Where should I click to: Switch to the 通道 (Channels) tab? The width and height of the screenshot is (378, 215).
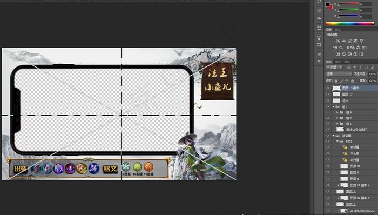[337, 62]
